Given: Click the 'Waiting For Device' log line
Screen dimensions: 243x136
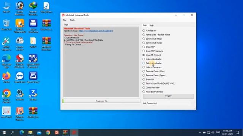Looking at the screenshot, I should pyautogui.click(x=74, y=45).
